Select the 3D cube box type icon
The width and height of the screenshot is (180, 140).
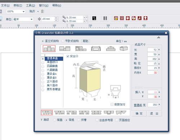pyautogui.click(x=124, y=48)
